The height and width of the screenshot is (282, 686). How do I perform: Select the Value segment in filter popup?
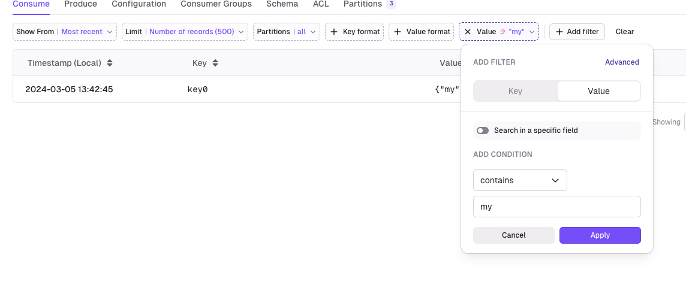tap(598, 91)
